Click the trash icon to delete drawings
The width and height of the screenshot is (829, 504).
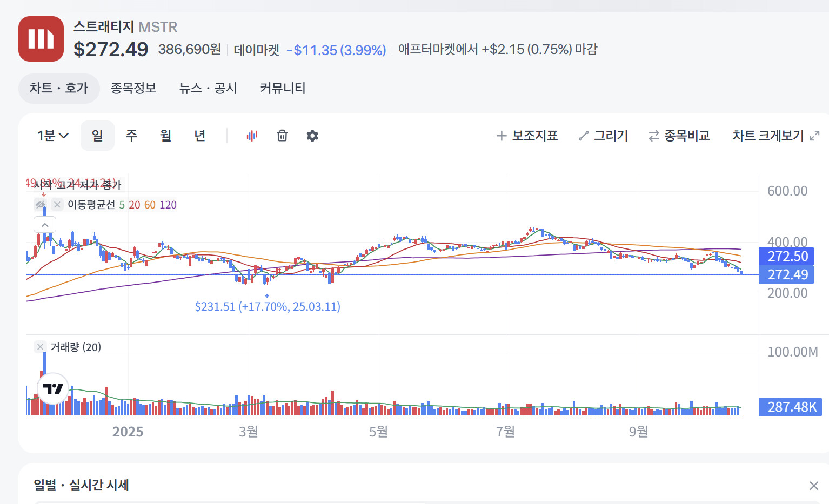tap(282, 136)
